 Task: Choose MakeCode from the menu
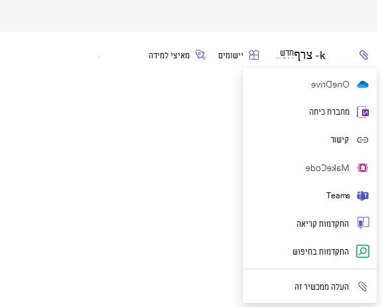click(310, 168)
